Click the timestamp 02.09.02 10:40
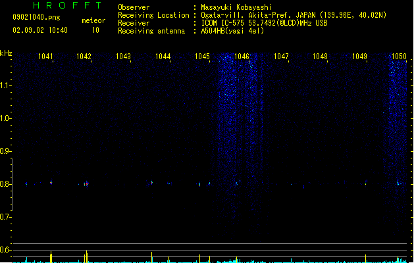Screen dimensions: 414x263 [40, 30]
